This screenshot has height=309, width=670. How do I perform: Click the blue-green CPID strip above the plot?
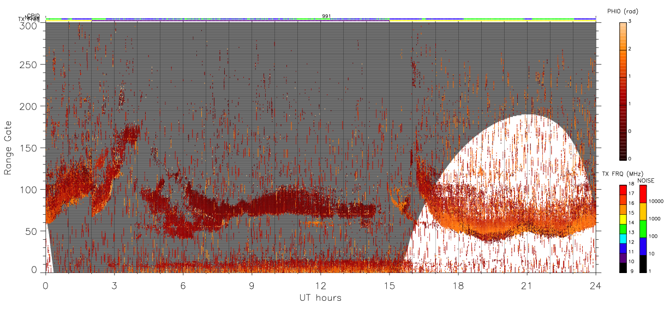321,19
